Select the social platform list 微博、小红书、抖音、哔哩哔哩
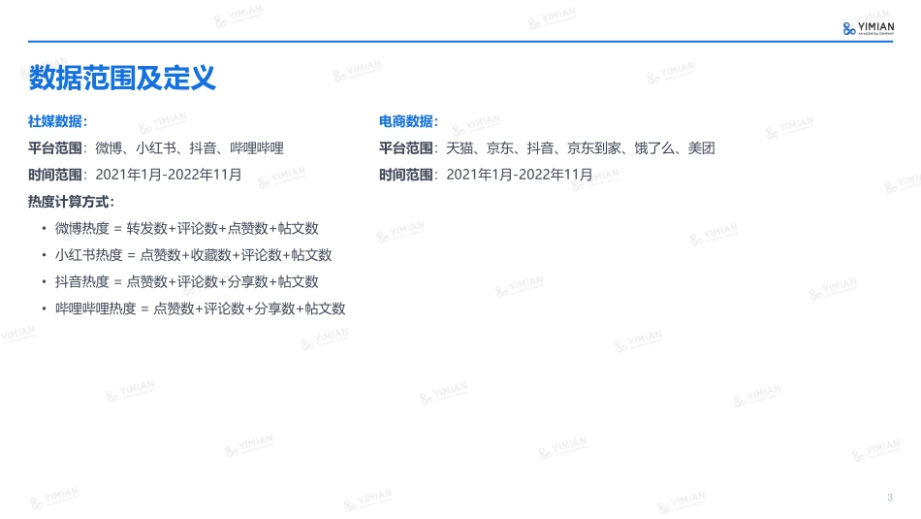Image resolution: width=921 pixels, height=519 pixels. pos(190,148)
